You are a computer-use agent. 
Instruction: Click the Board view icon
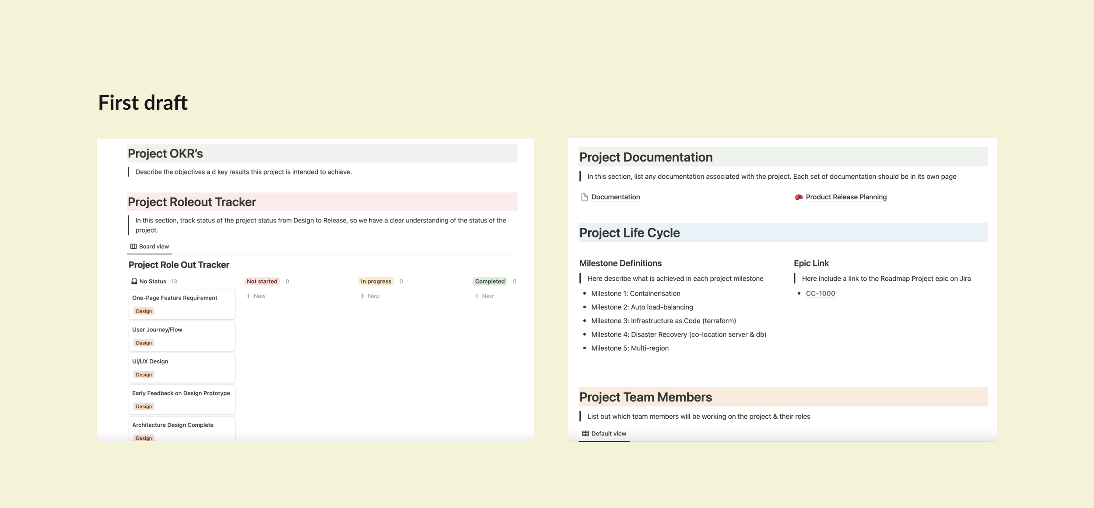(x=133, y=247)
